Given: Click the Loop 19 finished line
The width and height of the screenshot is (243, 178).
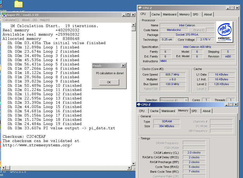Looking at the screenshot, I should coord(45,124).
